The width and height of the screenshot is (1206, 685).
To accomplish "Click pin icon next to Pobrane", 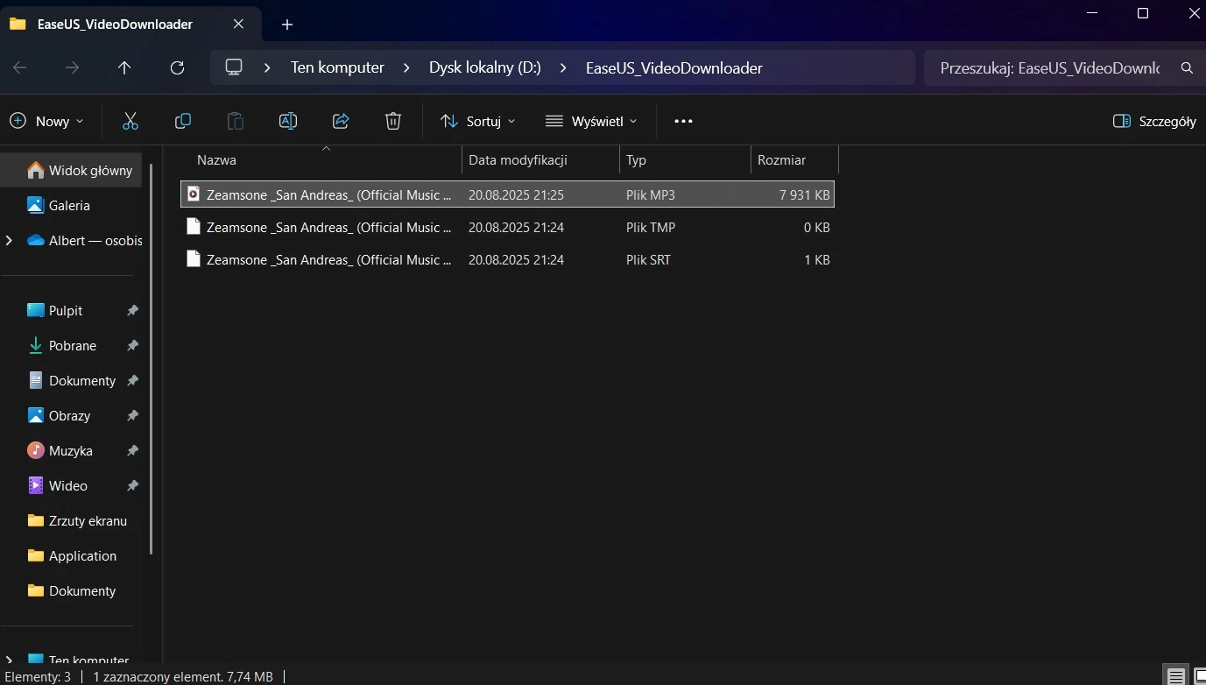I will [132, 346].
